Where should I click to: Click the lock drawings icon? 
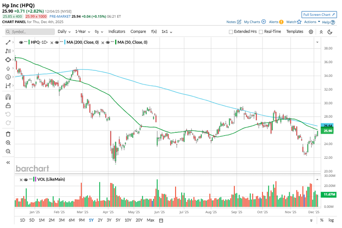8,106
